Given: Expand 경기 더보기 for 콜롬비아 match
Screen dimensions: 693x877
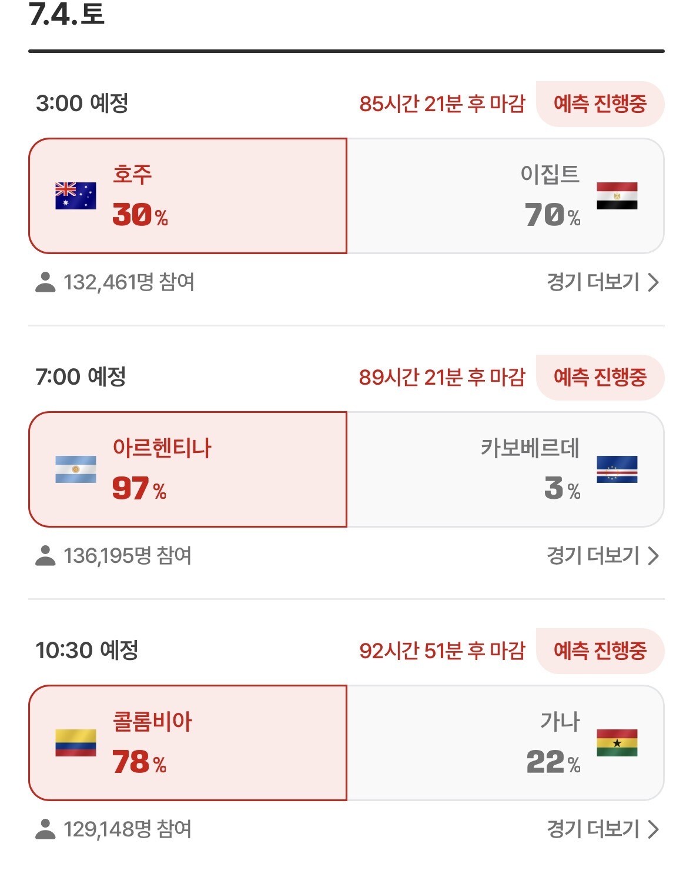Looking at the screenshot, I should click(603, 829).
